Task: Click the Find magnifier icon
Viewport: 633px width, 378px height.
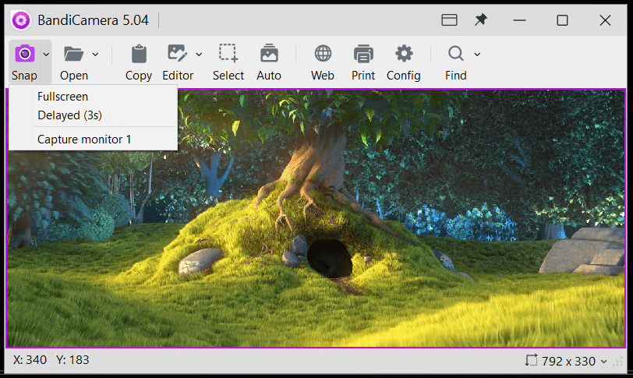Action: (456, 53)
